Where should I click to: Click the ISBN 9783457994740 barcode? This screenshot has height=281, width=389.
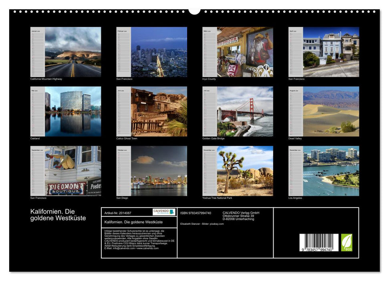coord(318,243)
